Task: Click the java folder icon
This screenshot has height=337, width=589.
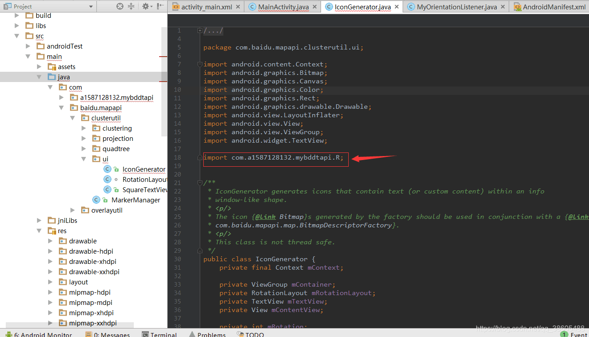Action: (x=52, y=77)
